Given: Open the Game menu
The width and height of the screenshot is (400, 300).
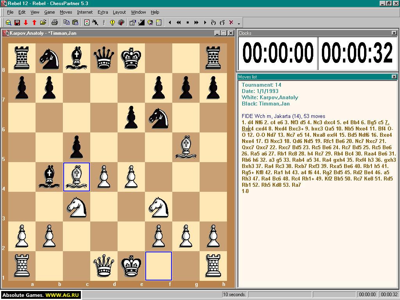Looking at the screenshot, I should (50, 12).
